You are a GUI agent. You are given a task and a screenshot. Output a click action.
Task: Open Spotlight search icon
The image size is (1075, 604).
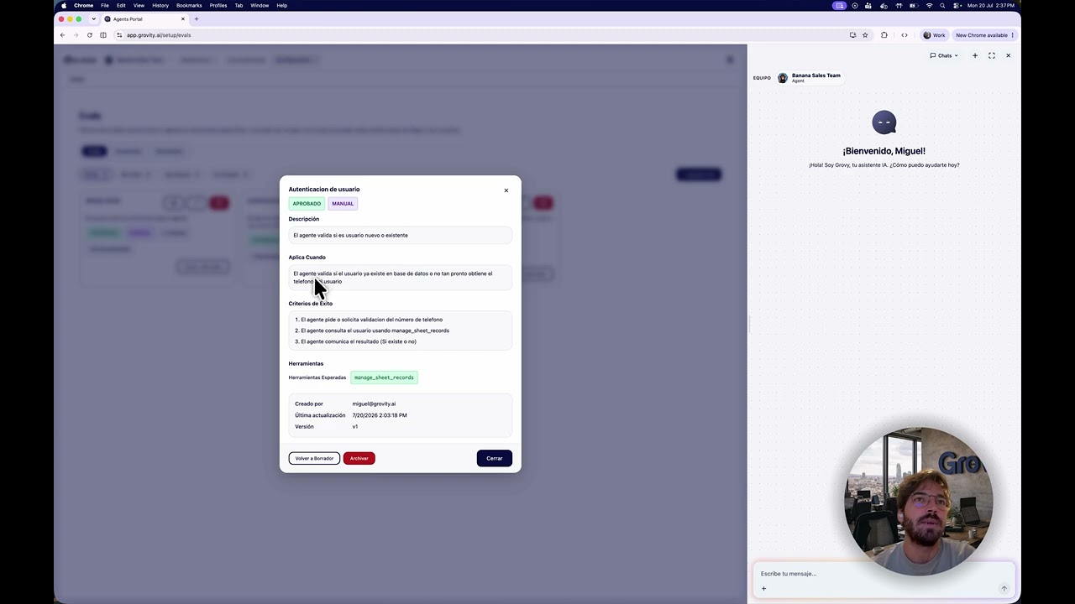[942, 5]
